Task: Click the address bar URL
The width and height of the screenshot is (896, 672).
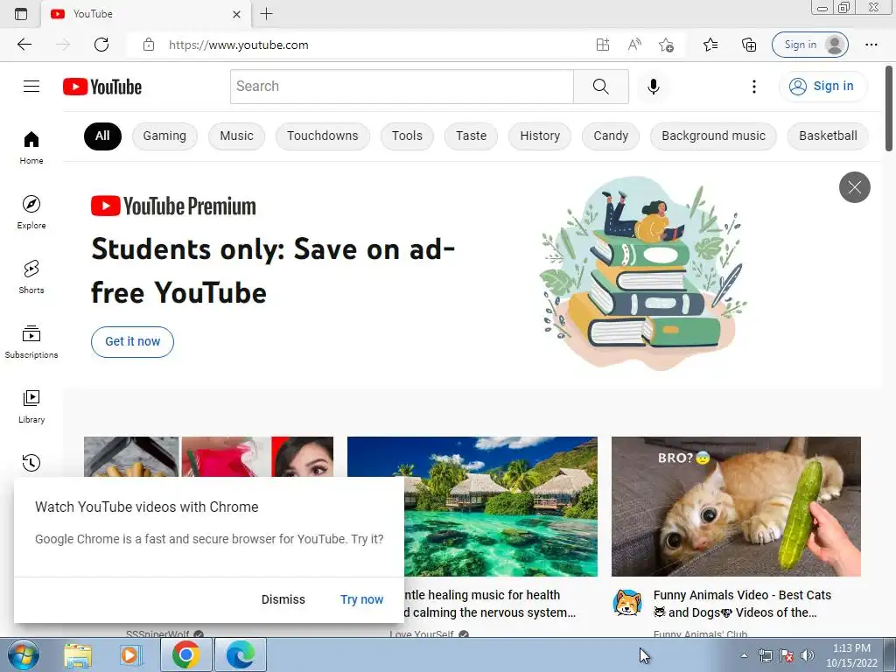Action: click(238, 45)
